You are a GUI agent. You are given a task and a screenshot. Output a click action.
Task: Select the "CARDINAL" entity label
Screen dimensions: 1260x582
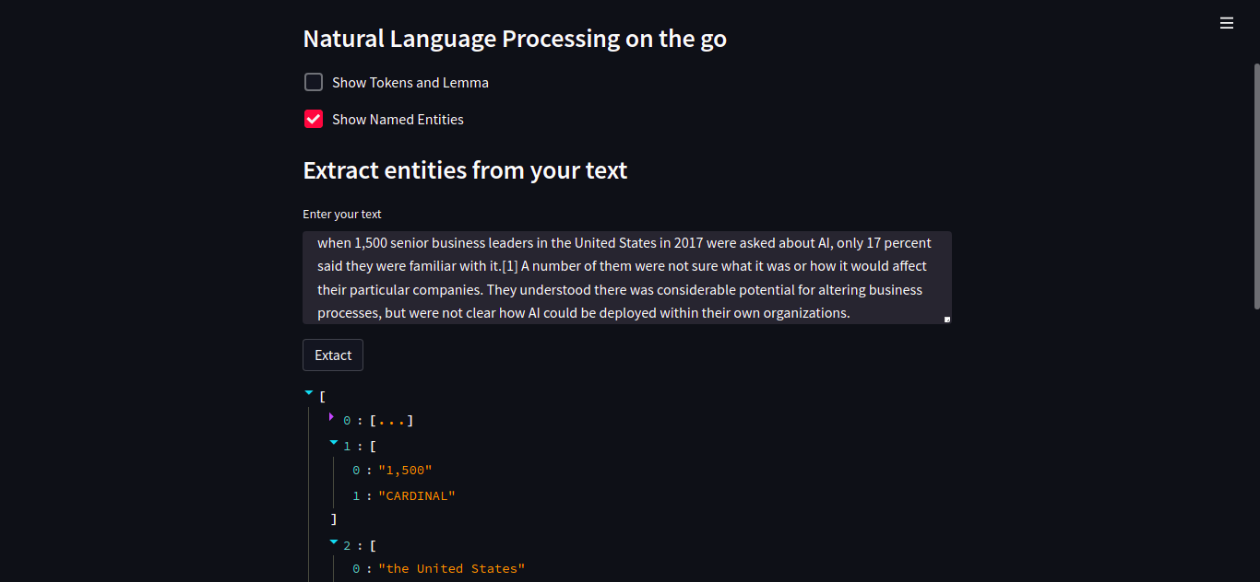coord(417,495)
